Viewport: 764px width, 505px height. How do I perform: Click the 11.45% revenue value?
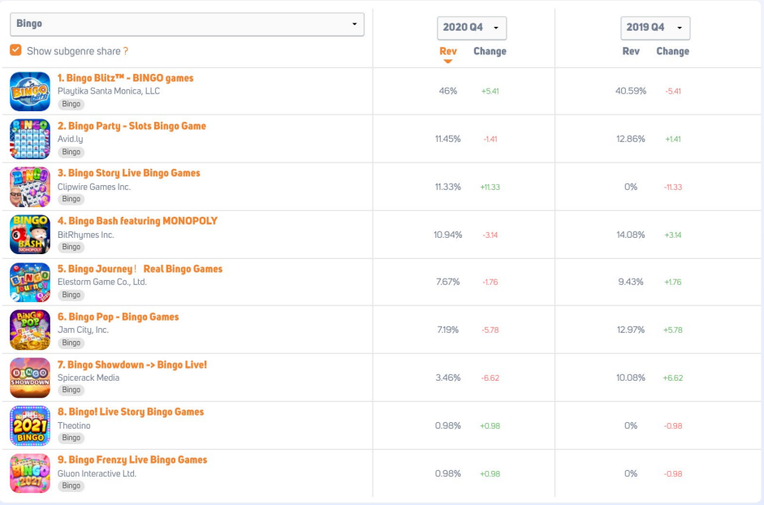point(448,139)
